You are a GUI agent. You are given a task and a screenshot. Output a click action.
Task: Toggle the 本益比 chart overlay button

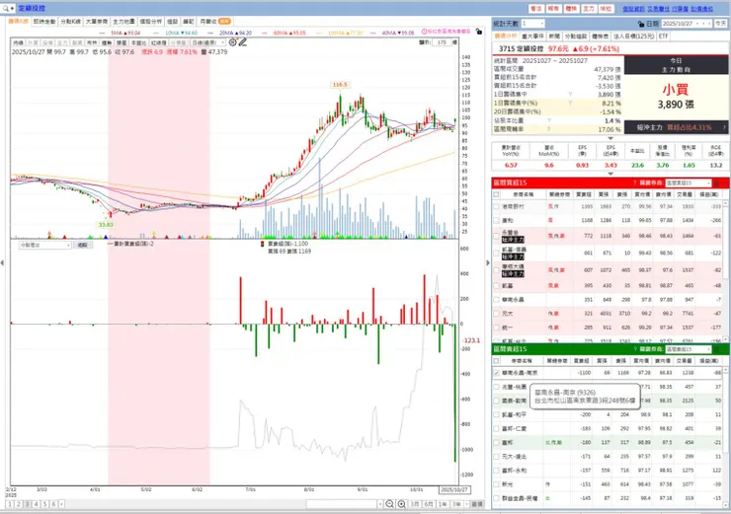click(138, 42)
